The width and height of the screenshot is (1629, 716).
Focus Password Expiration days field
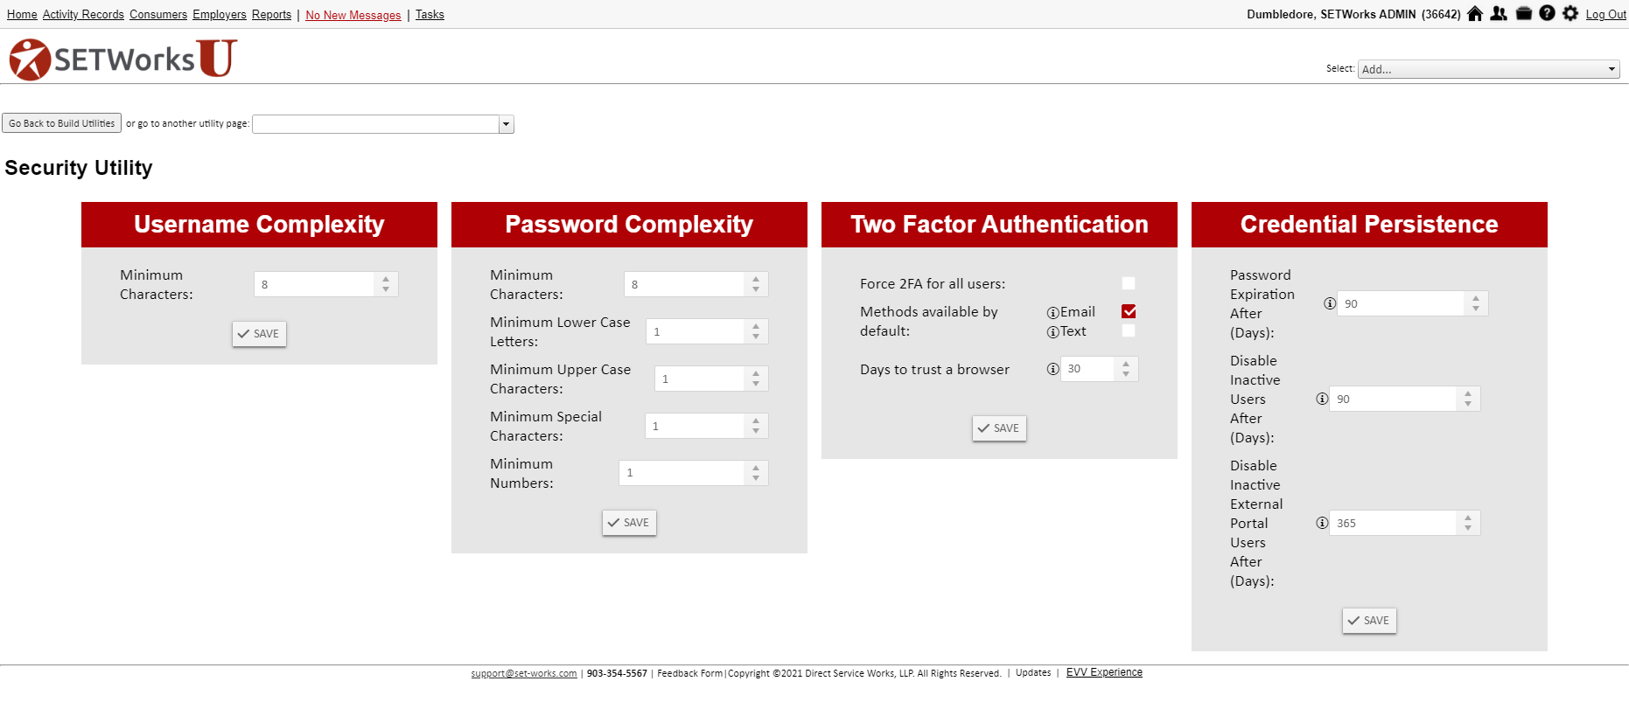pyautogui.click(x=1402, y=303)
